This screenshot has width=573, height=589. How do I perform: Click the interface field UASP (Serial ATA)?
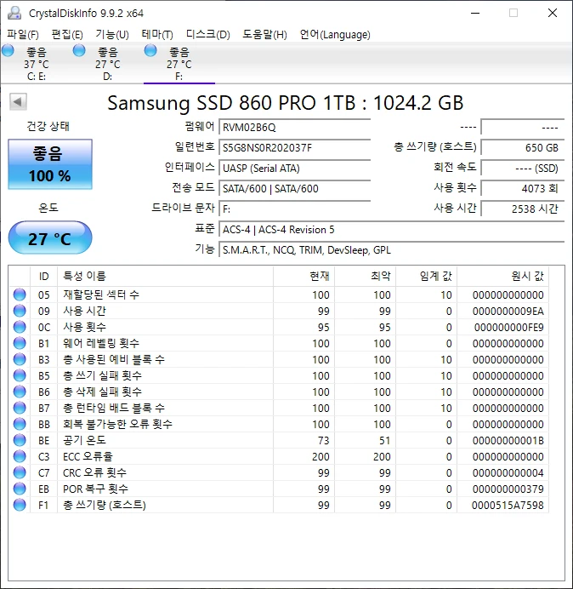[x=294, y=168]
